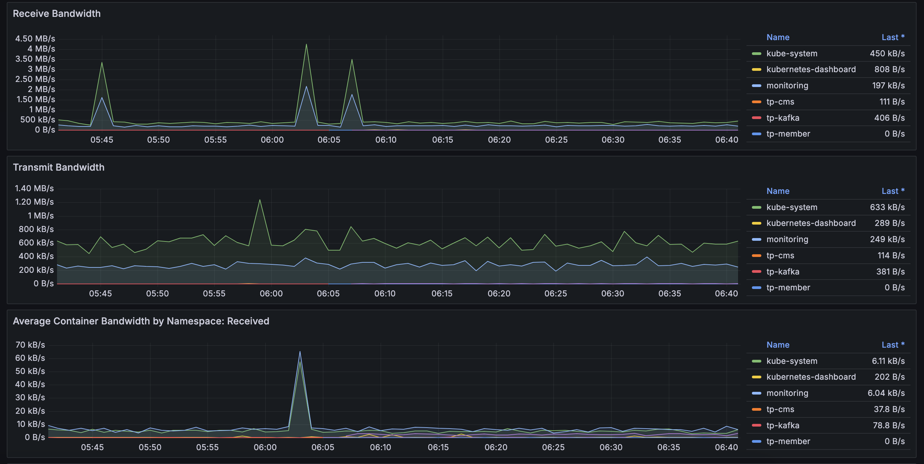
Task: Click the 6.04 kB/s monitoring value
Action: tap(886, 393)
